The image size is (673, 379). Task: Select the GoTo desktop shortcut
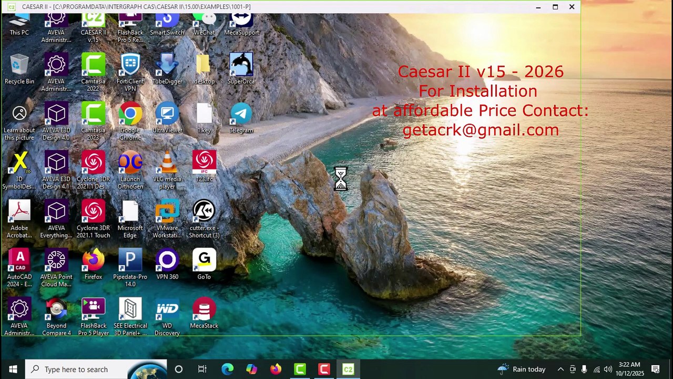(x=204, y=265)
